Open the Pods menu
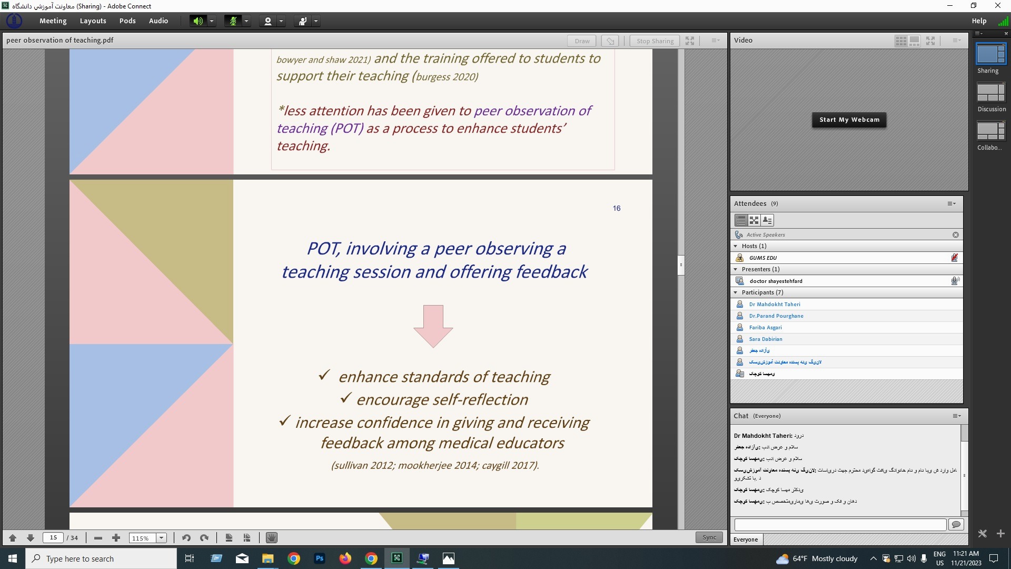Screen dimensions: 1011x569 point(127,21)
